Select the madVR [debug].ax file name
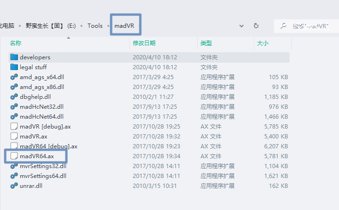339x210 pixels. point(45,127)
